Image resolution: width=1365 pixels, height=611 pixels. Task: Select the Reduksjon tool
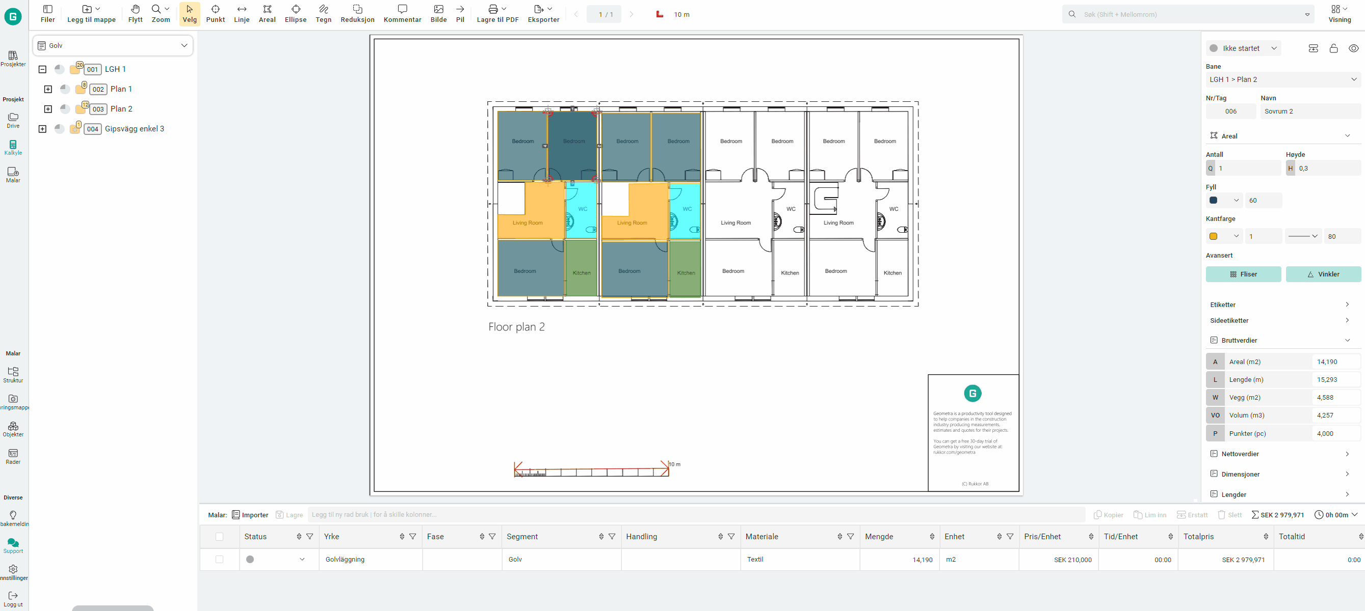click(357, 14)
